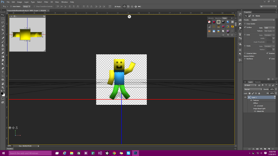Select the Lasso tool

coord(3,22)
